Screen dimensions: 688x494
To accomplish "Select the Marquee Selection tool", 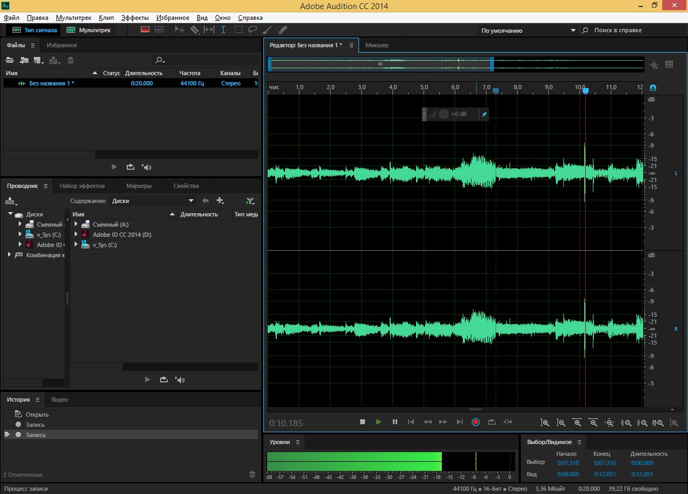I will [x=238, y=30].
